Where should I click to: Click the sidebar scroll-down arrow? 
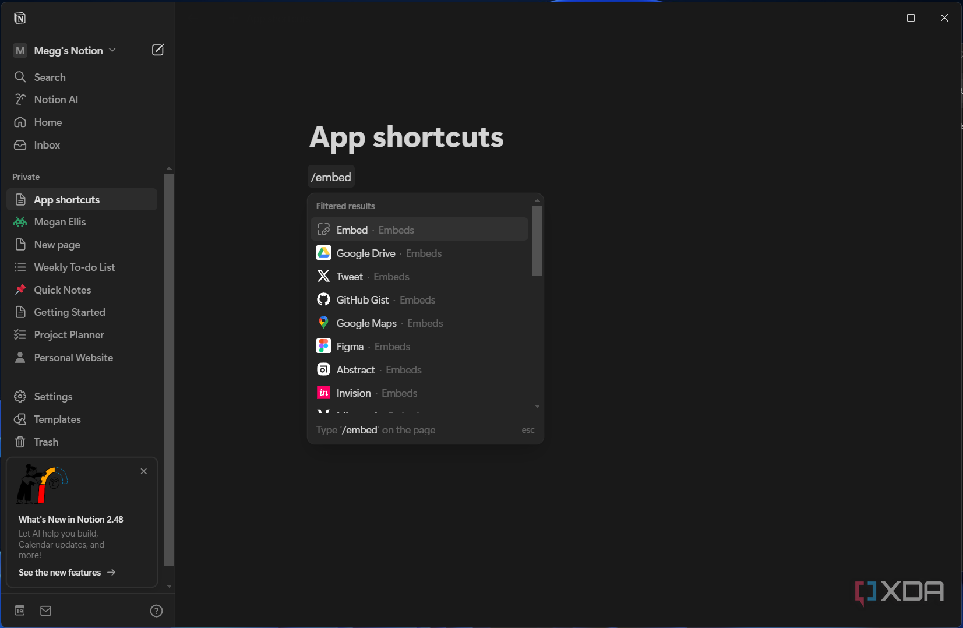click(169, 586)
